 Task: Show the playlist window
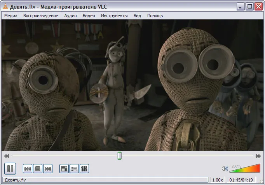click(x=74, y=169)
